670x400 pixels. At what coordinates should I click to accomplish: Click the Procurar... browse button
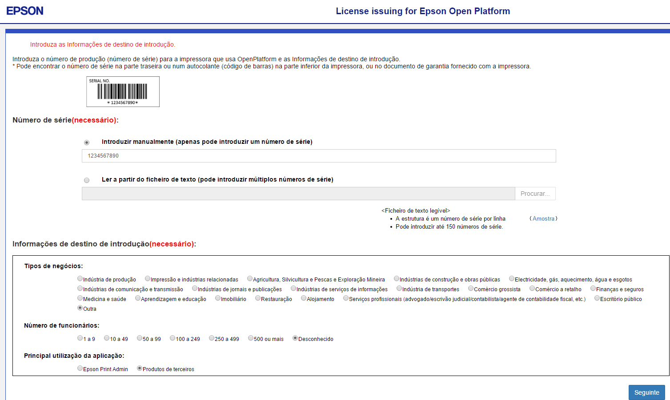point(535,194)
